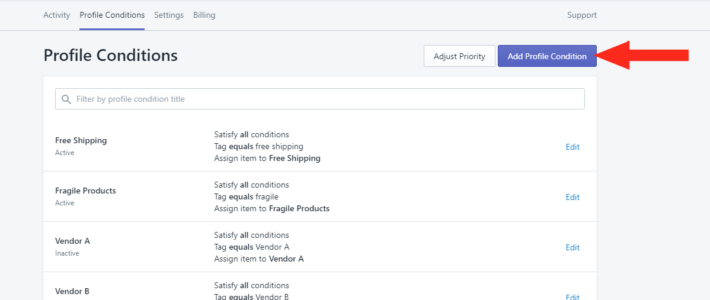The height and width of the screenshot is (300, 710).
Task: Switch to the Profile Conditions tab
Action: click(x=112, y=15)
